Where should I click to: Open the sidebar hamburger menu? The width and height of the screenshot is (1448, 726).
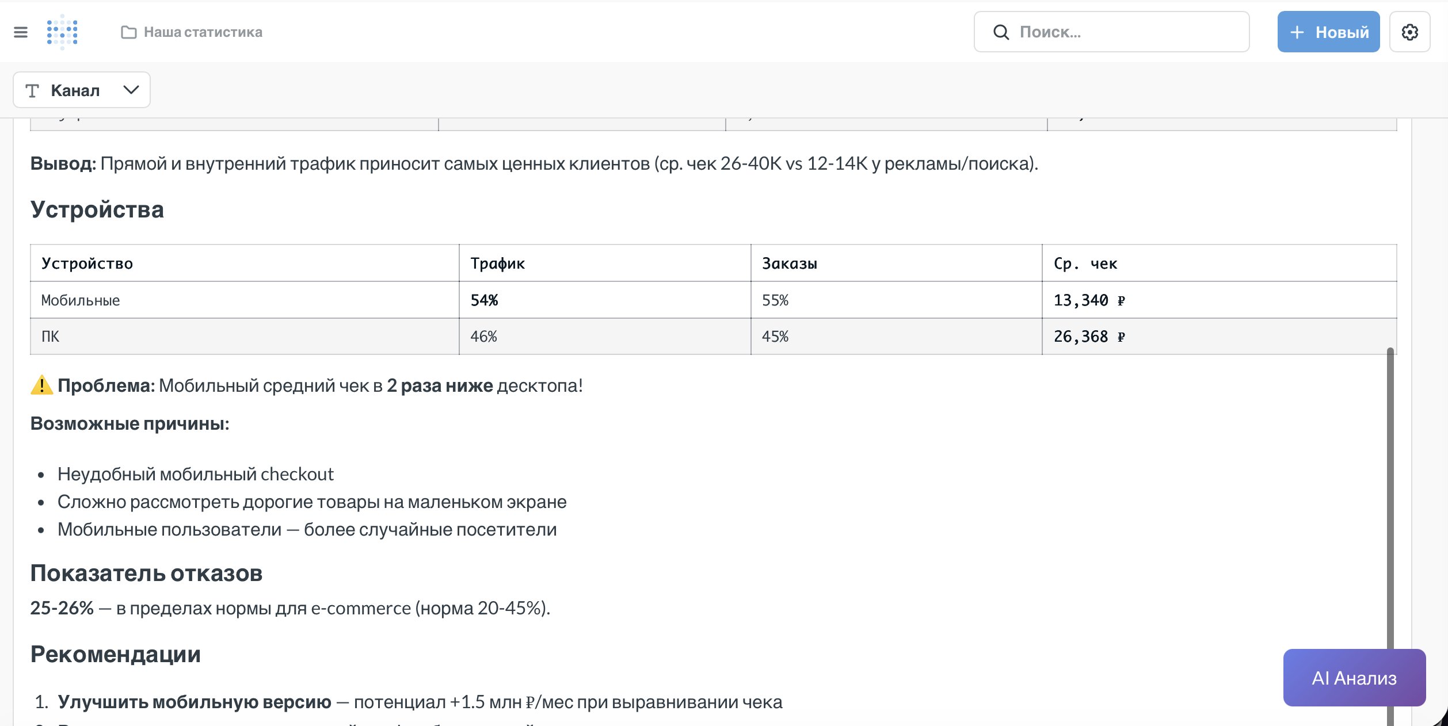(22, 32)
